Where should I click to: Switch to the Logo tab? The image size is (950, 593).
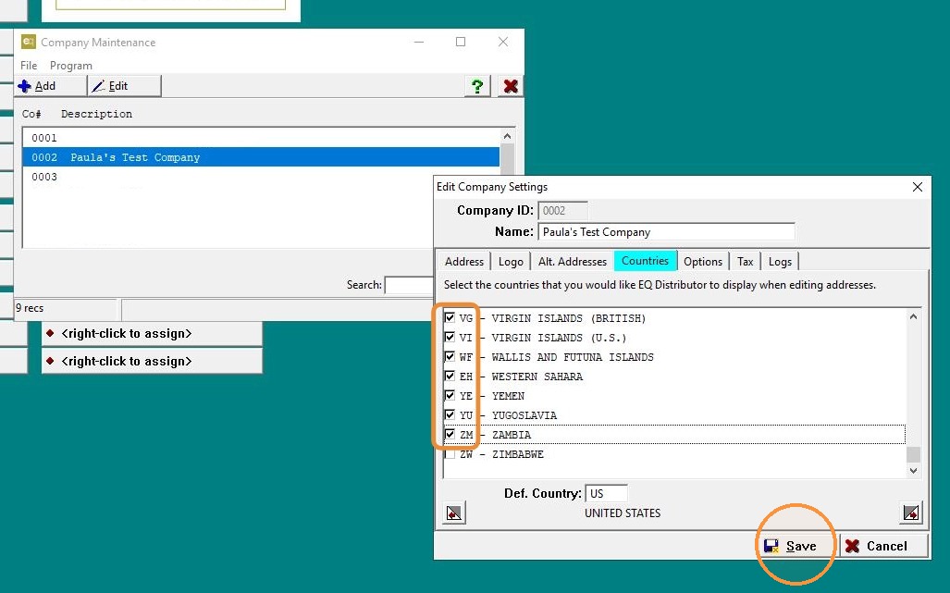[x=511, y=262]
